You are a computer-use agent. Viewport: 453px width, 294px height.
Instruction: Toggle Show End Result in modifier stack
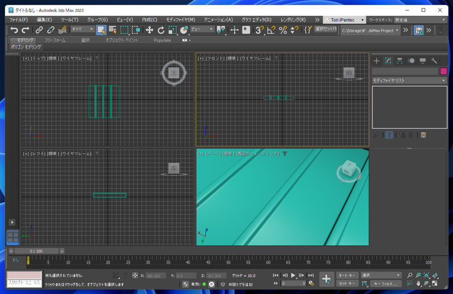(x=389, y=135)
